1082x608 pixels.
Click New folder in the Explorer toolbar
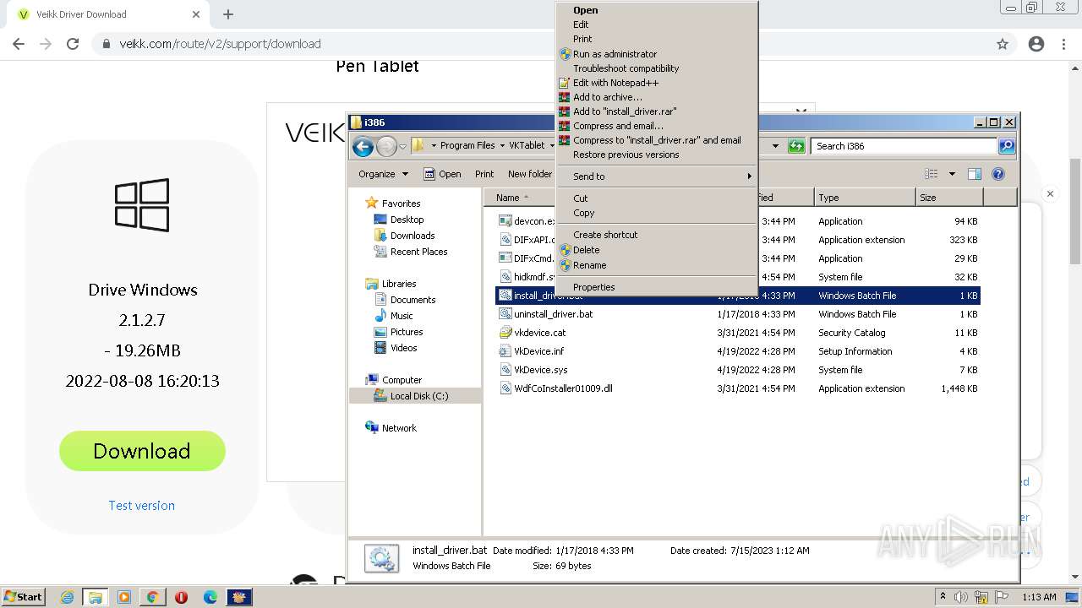[x=529, y=174]
